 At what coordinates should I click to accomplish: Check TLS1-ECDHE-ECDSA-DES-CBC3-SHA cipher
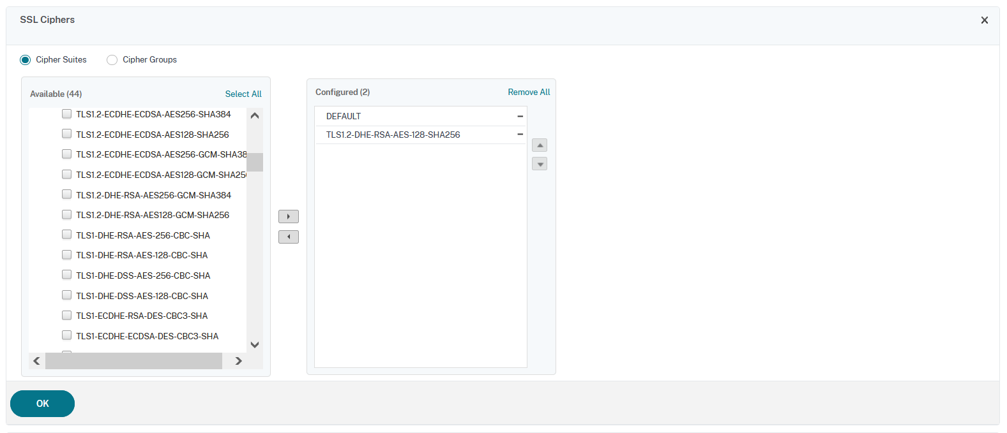pos(66,335)
